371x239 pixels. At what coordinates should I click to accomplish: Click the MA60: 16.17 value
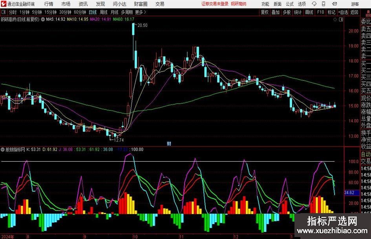click(x=124, y=19)
